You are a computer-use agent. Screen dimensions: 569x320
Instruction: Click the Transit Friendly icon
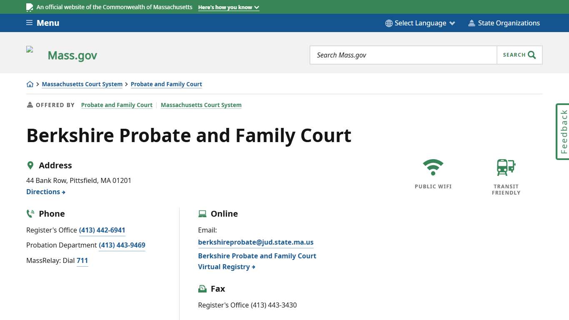point(506,167)
